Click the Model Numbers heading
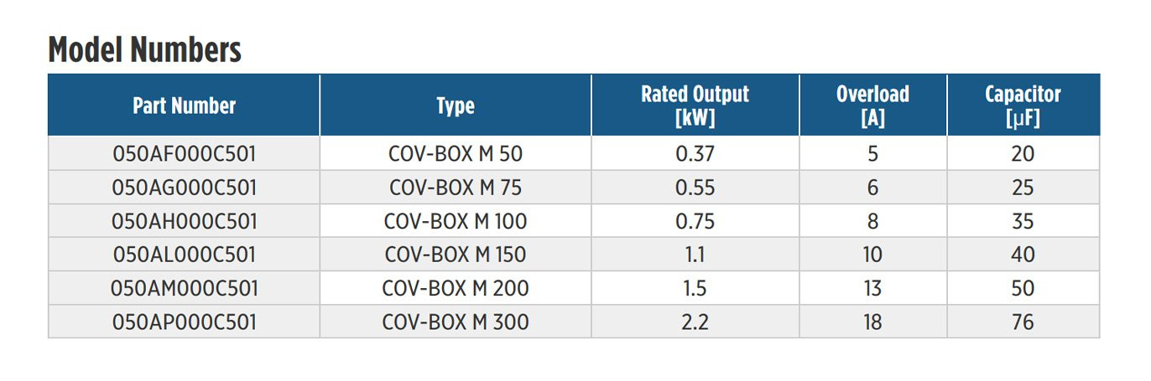 point(145,51)
